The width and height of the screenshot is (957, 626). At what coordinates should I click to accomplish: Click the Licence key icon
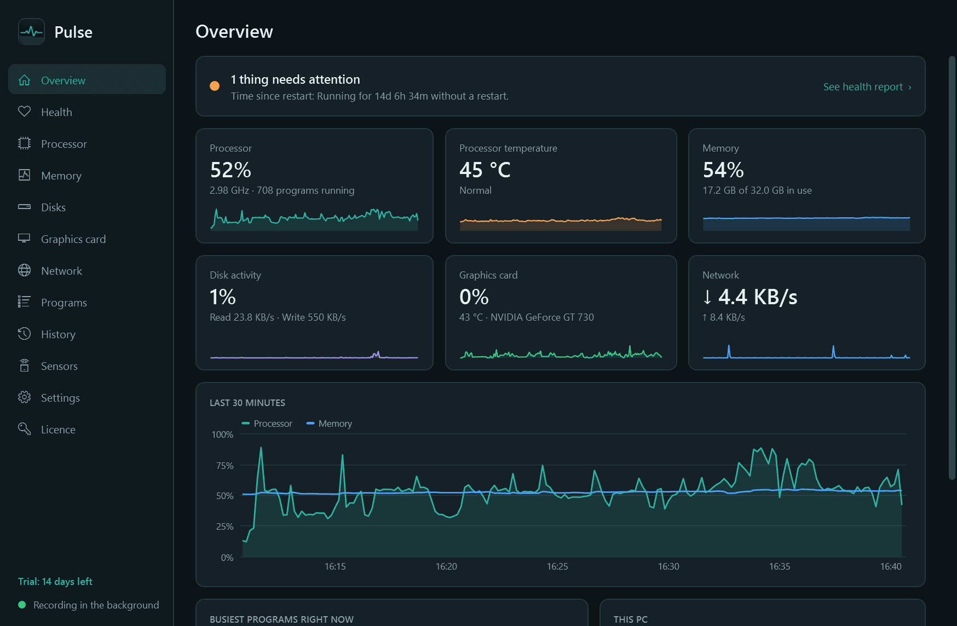[24, 429]
